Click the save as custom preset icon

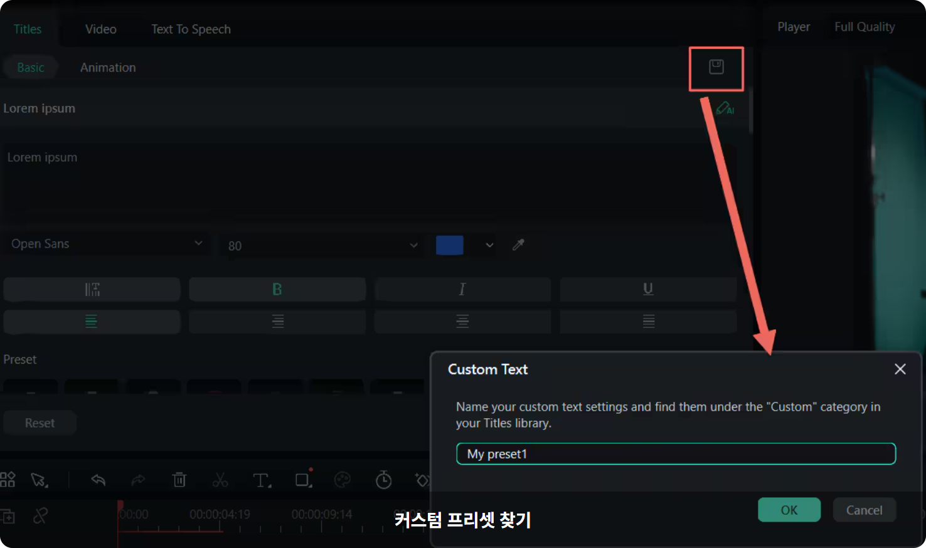[x=716, y=66]
